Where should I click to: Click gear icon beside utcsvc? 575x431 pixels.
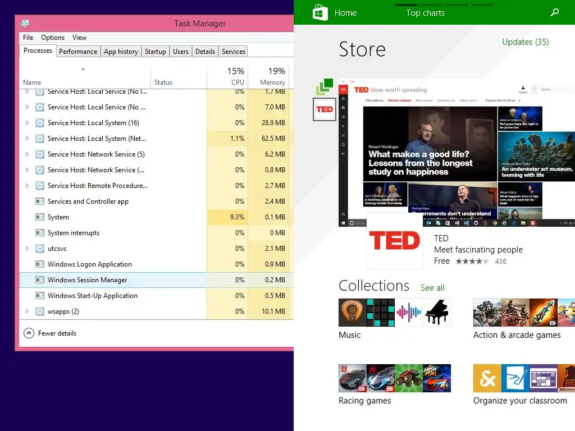click(40, 249)
